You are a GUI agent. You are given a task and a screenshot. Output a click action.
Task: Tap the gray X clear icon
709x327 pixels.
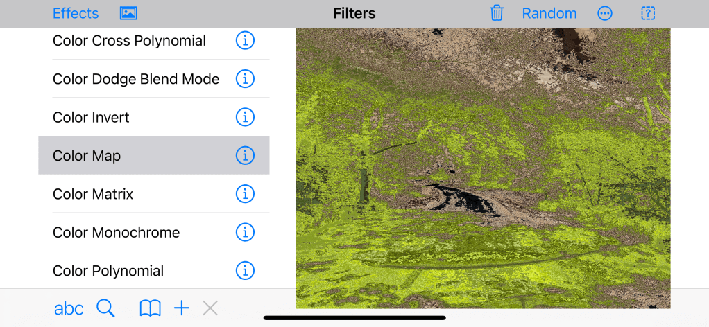(x=210, y=309)
